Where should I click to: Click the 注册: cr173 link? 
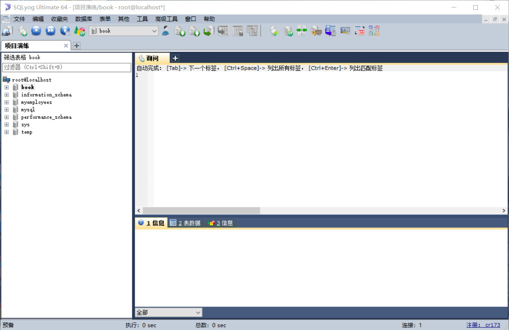point(483,325)
